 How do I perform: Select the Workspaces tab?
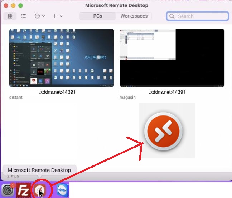134,16
